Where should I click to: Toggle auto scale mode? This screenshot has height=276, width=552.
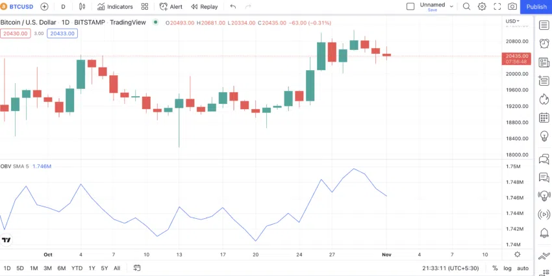point(523,268)
